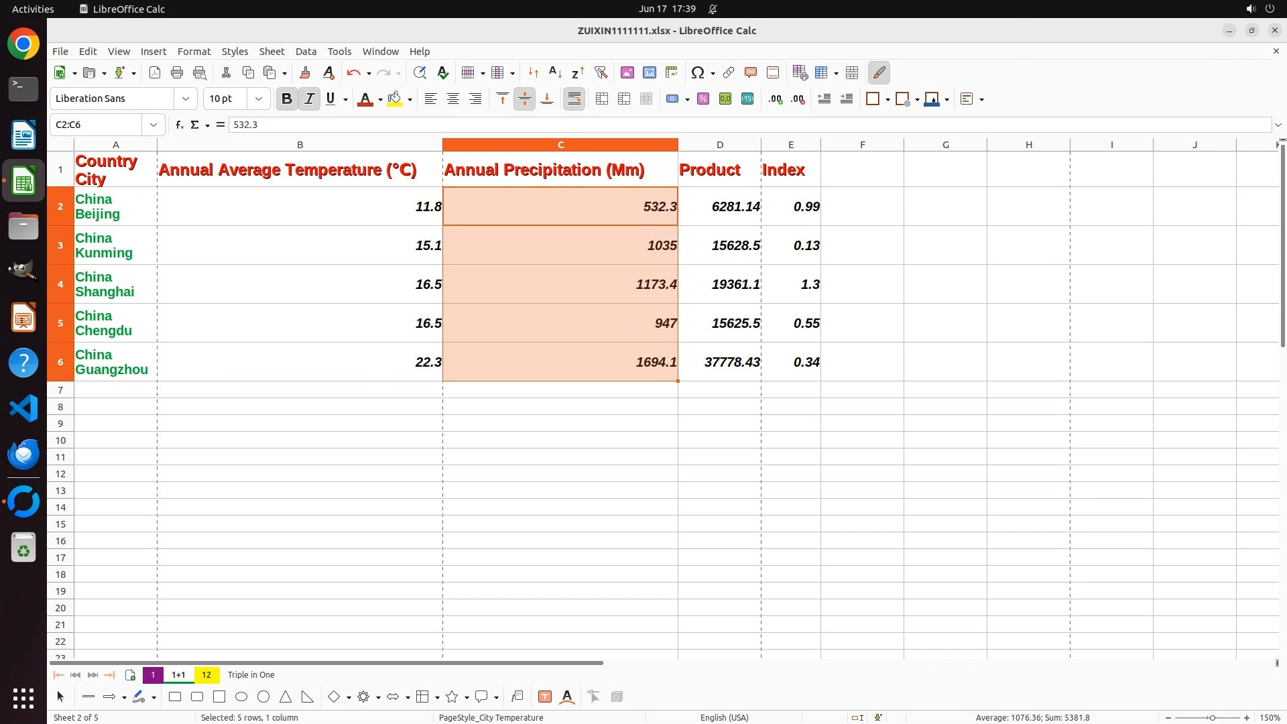Click the Format as Percent icon
The height and width of the screenshot is (724, 1287).
[x=703, y=99]
